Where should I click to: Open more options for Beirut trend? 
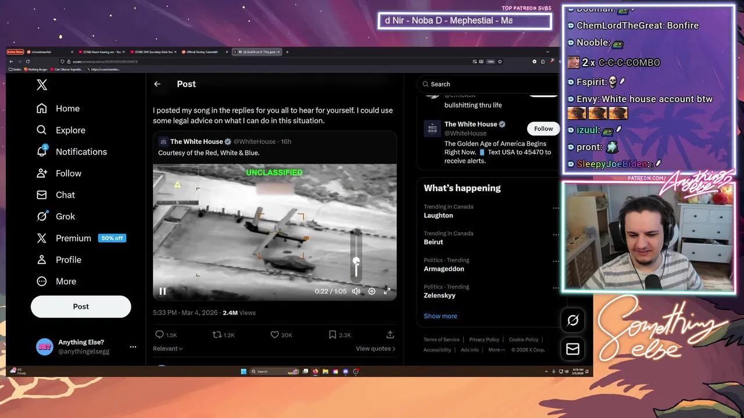[x=556, y=235]
